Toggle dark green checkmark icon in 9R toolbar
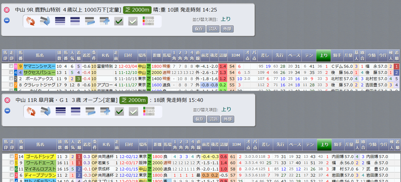This screenshot has width=401, height=182. pos(119,21)
